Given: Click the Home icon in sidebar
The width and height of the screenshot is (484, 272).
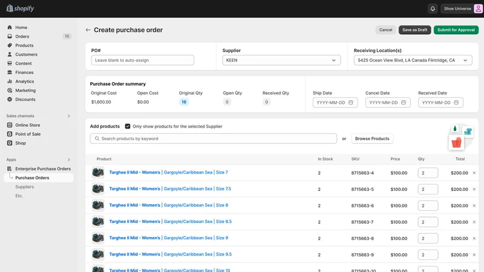Looking at the screenshot, I should tap(10, 27).
